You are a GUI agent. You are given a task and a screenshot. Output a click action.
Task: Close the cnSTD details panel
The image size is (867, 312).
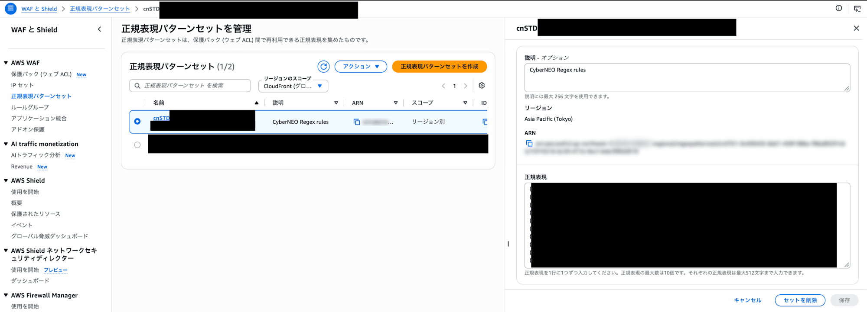856,28
